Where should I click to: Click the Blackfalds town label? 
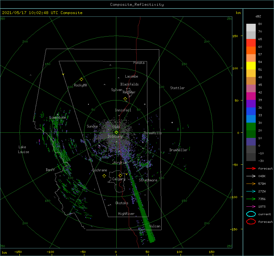[x=129, y=84]
